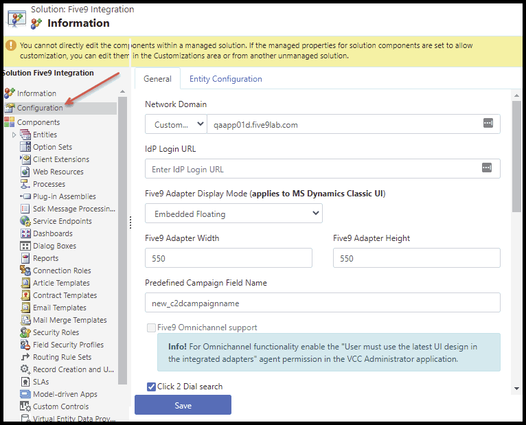Click the sidebar vertical scrollbar thumb
Viewport: 526px width, 425px height.
pos(122,240)
